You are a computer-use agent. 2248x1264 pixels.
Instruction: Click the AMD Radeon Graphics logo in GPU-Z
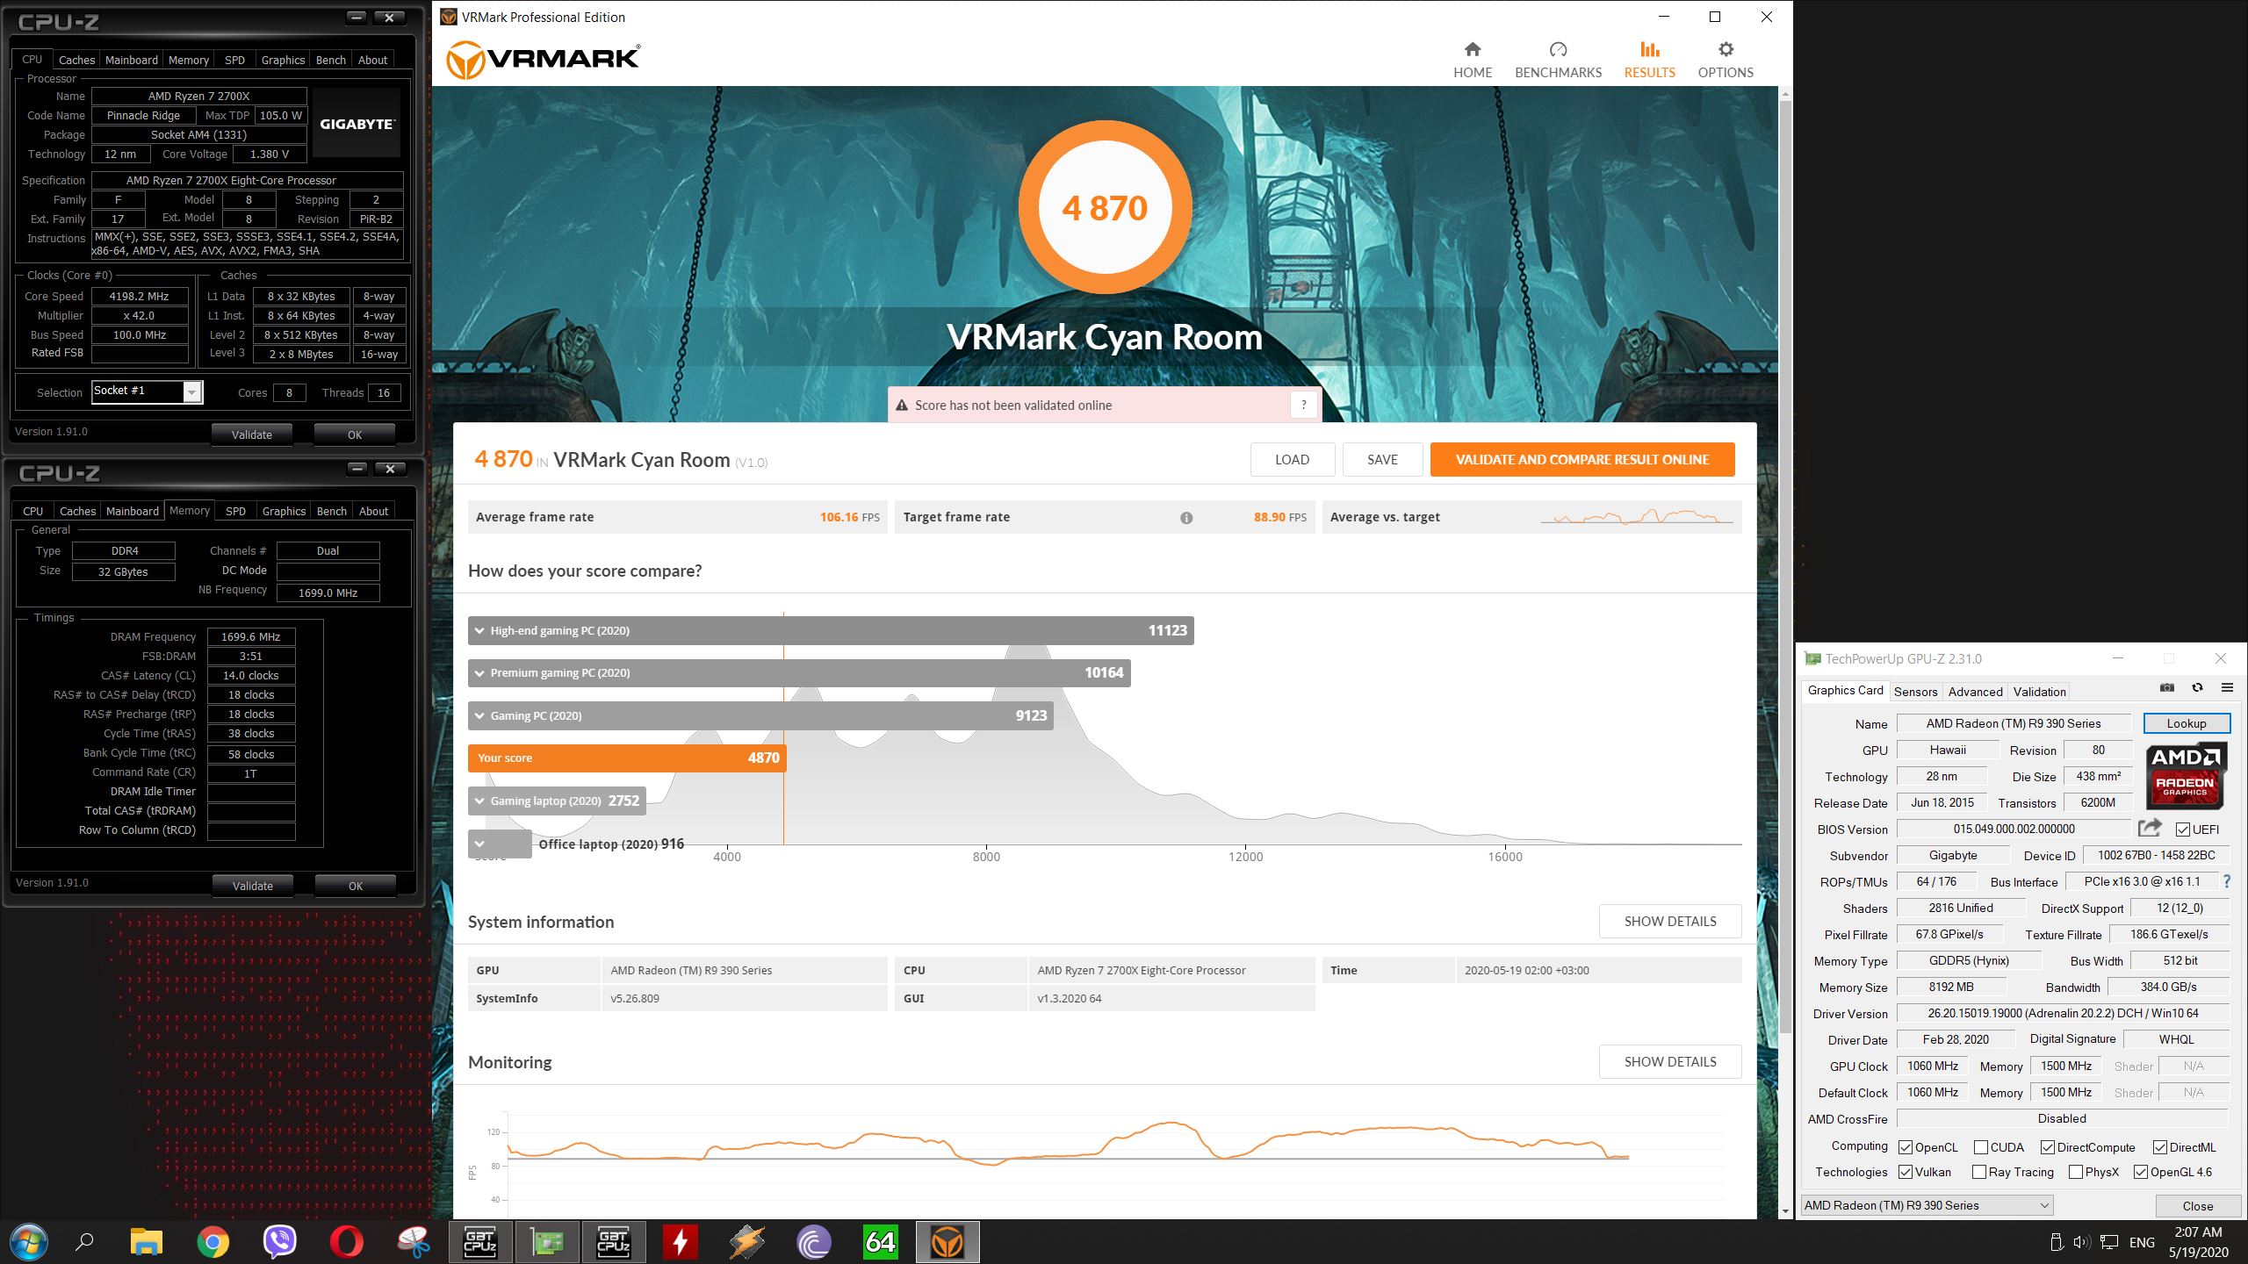tap(2185, 776)
